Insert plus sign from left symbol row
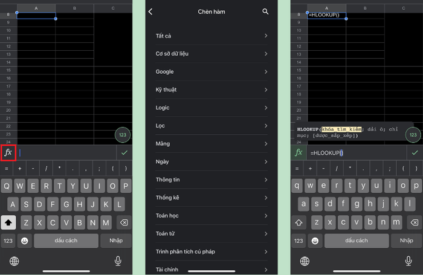 click(20, 169)
